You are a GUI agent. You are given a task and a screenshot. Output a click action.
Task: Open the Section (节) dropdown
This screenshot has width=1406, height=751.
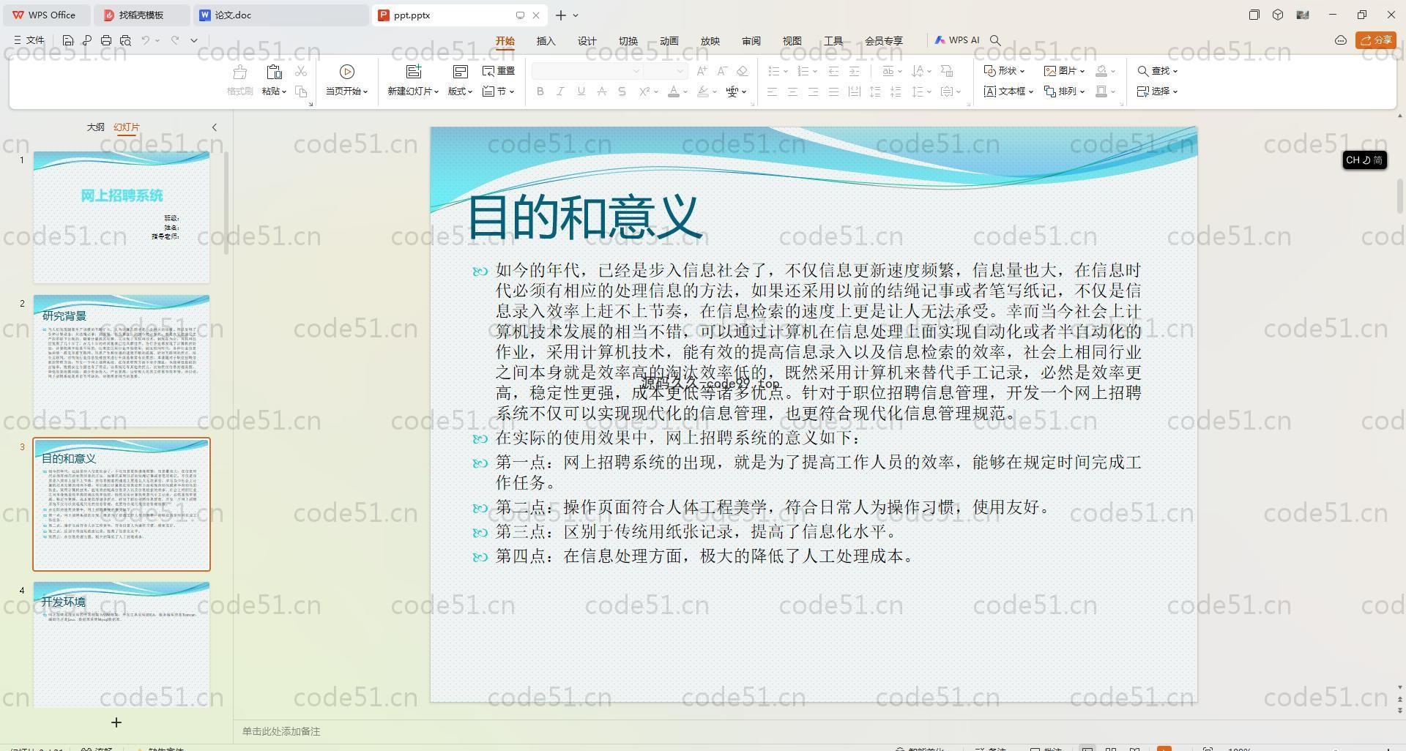click(x=499, y=91)
